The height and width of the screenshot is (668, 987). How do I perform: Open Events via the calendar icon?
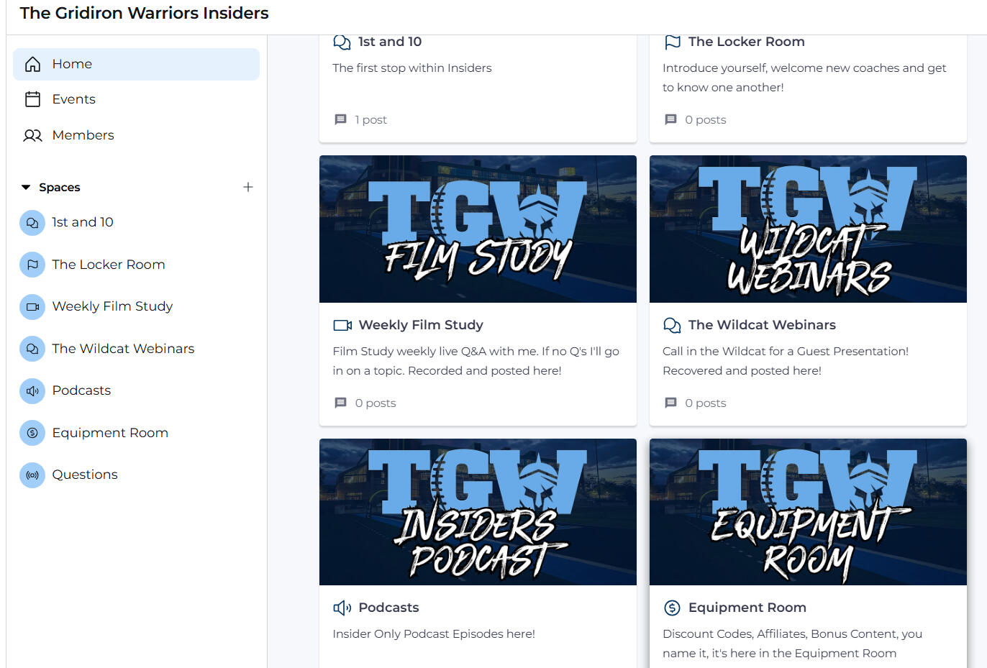pos(32,99)
